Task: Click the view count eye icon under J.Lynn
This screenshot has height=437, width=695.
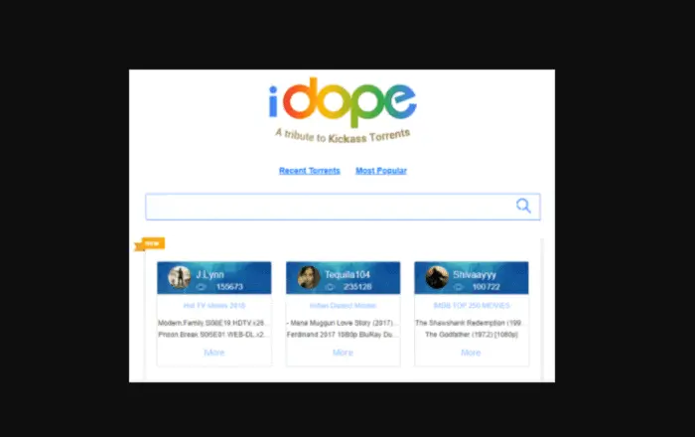Action: 202,287
